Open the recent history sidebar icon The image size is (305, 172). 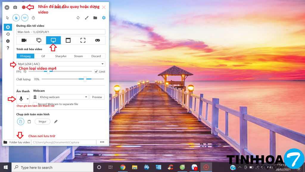(8, 34)
